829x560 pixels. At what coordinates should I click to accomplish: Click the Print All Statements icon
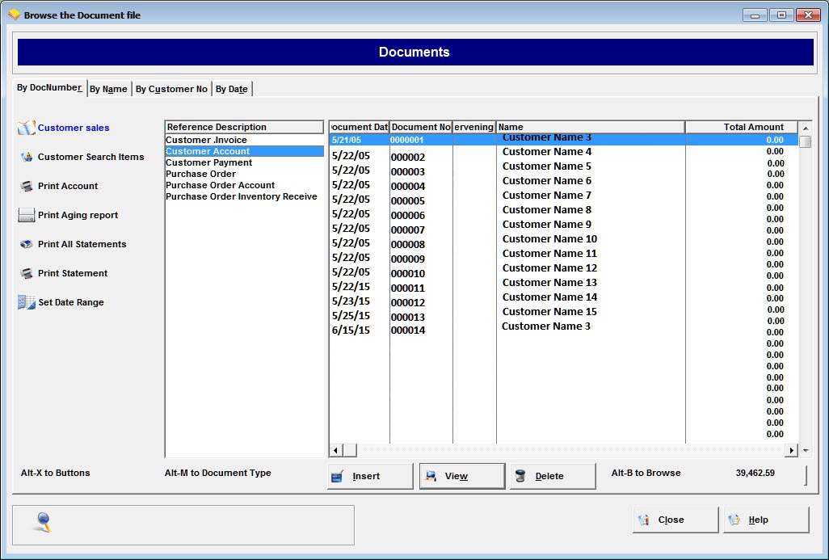[x=27, y=244]
